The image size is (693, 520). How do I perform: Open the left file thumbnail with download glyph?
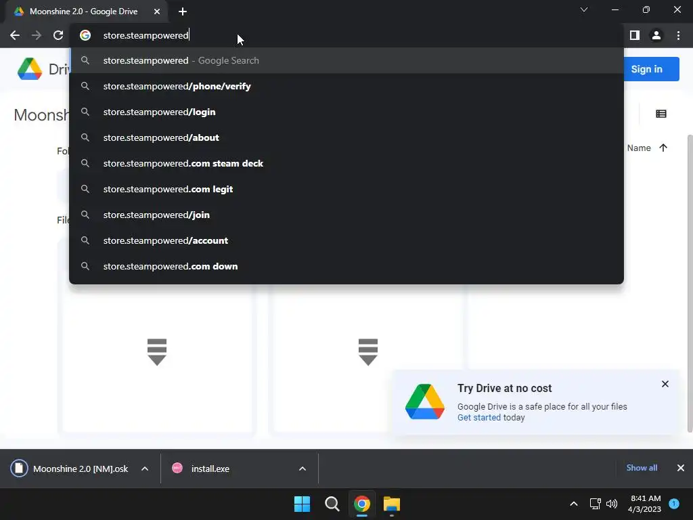(x=157, y=352)
